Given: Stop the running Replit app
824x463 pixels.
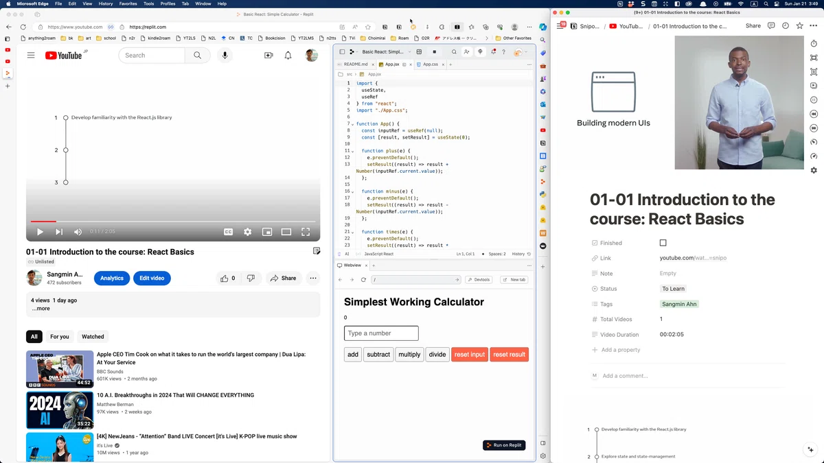Looking at the screenshot, I should (435, 51).
